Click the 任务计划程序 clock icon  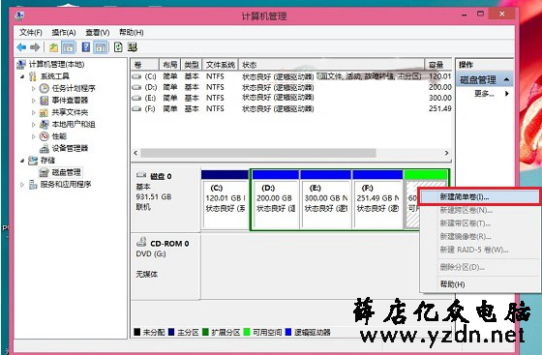coord(45,88)
